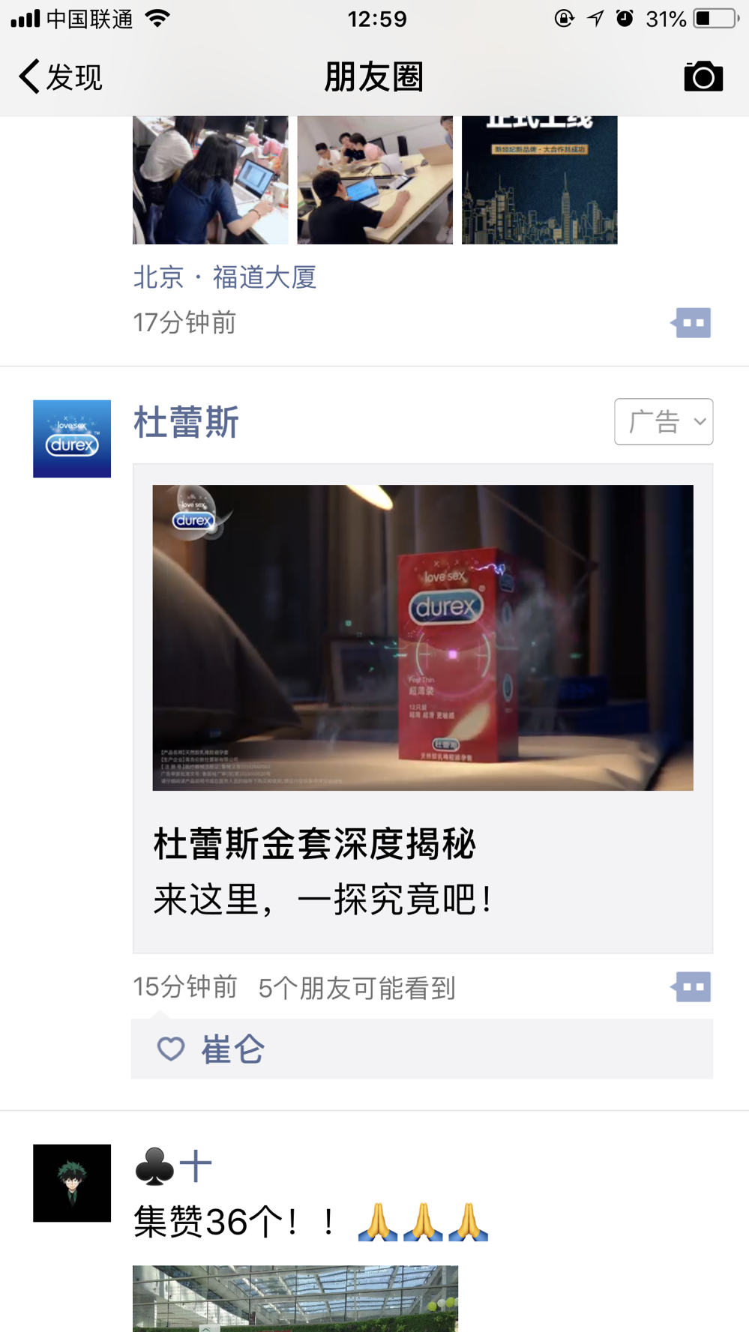This screenshot has width=749, height=1332.
Task: Tap 朋友圈 title to scroll top
Action: pyautogui.click(x=374, y=76)
